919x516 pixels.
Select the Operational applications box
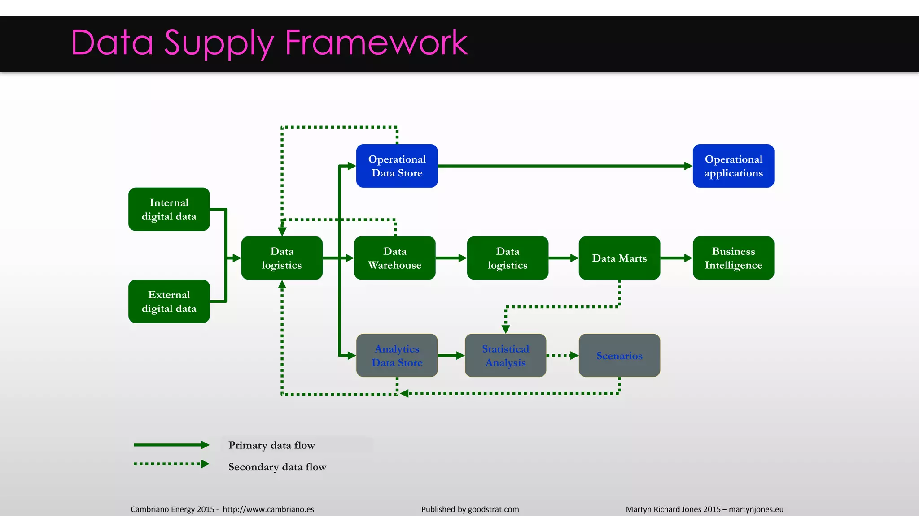(733, 166)
